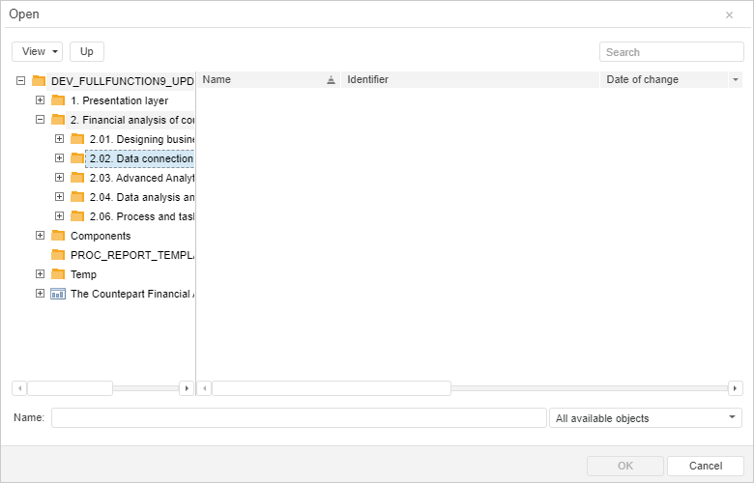Click the Name column sort icon
The image size is (754, 483).
pyautogui.click(x=331, y=80)
